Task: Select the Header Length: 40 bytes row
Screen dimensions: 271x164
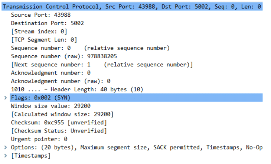Action: tap(77, 89)
